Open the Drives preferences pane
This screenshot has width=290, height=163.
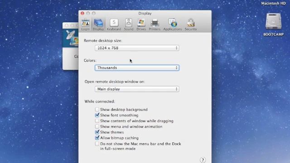click(141, 24)
